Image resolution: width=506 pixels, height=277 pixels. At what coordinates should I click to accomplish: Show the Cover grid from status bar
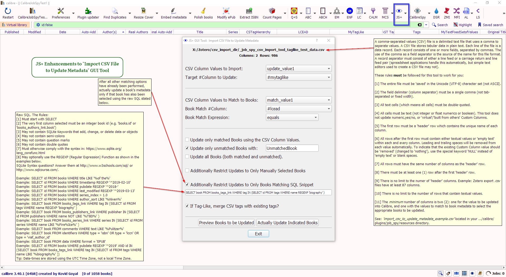tap(464, 273)
